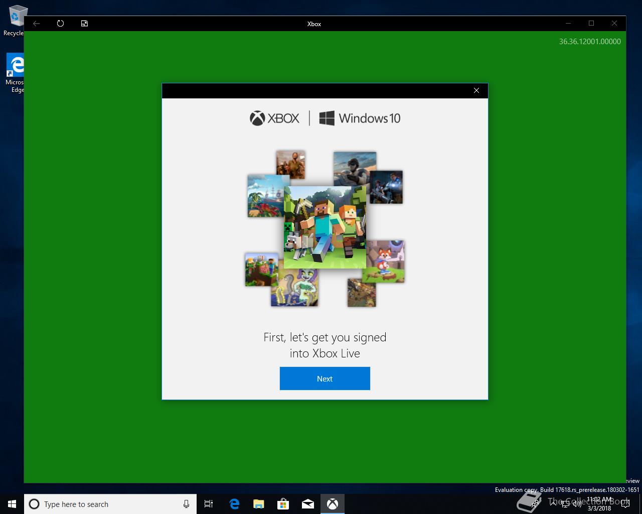This screenshot has width=642, height=514.
Task: Click the Windows 10 logo in the dialog
Action: coord(360,118)
